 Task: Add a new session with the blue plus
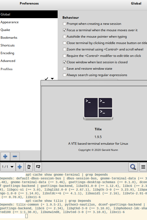pos(20,167)
